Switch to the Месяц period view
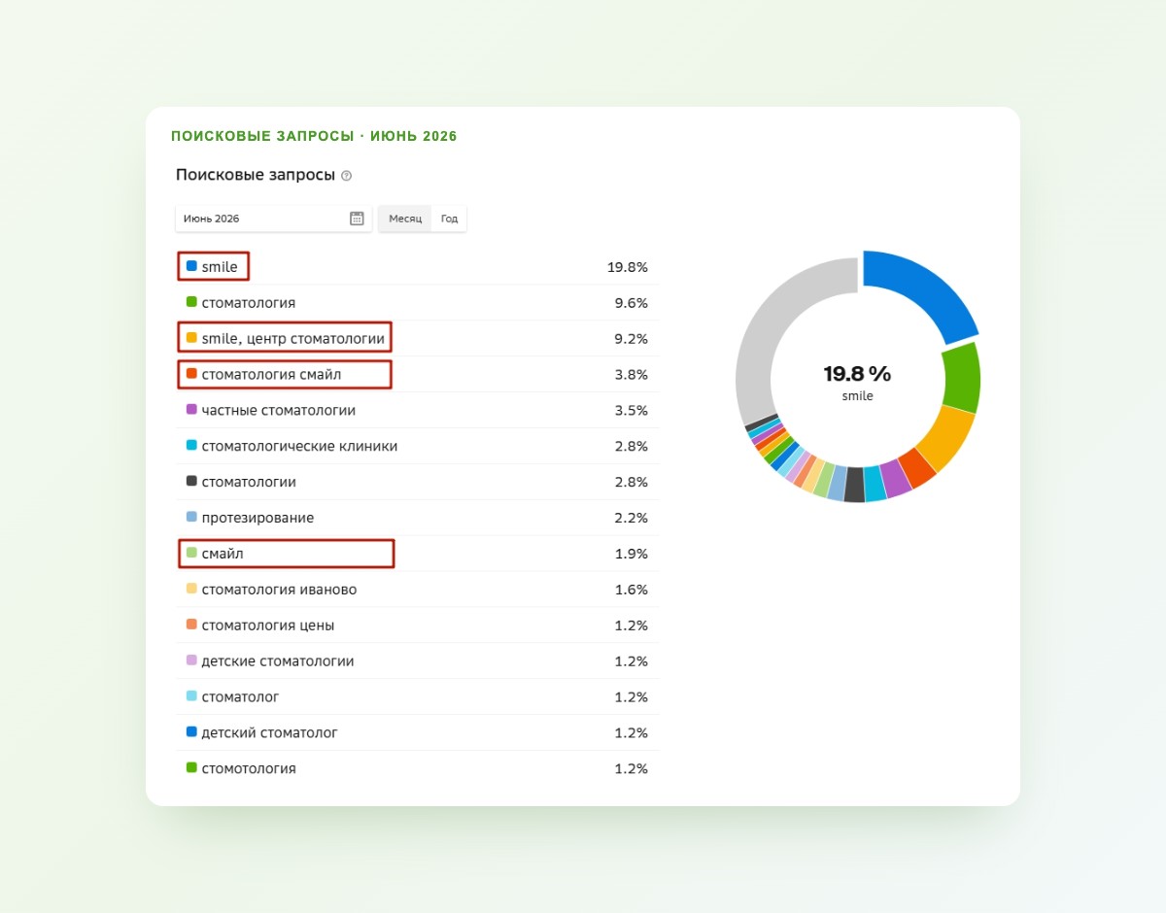 coord(405,219)
